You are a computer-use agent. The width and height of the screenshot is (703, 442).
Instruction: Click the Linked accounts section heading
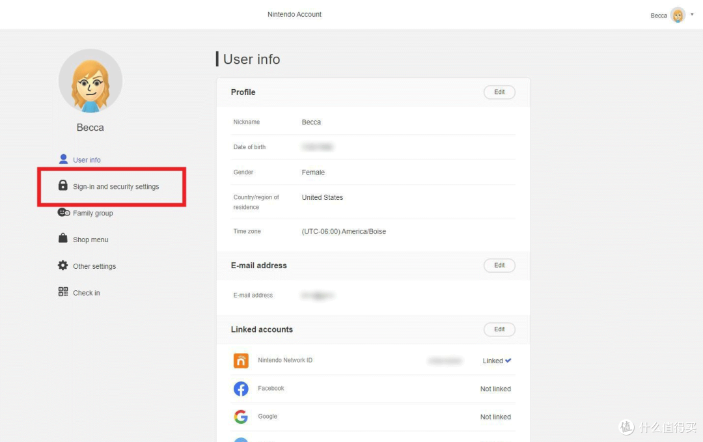coord(262,329)
